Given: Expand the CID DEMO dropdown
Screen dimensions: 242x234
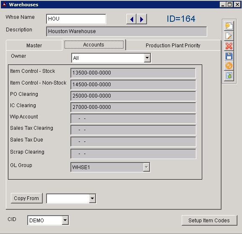Looking at the screenshot, I should tap(65, 220).
